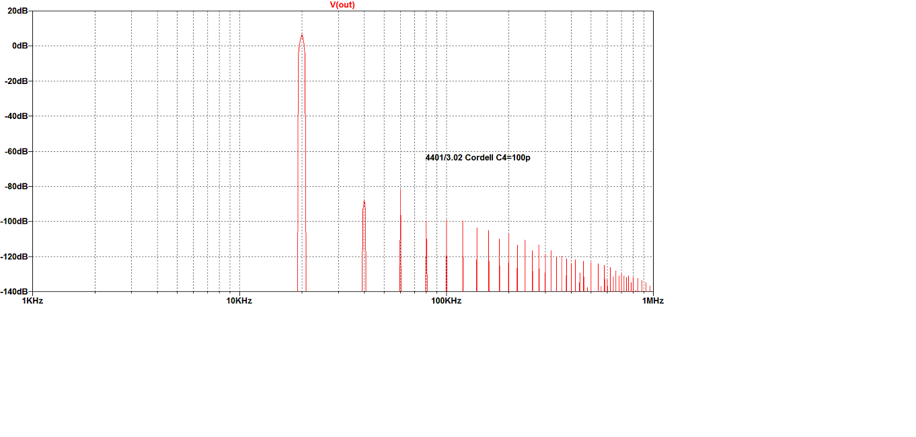Click the -100dB axis label
916x437 pixels.
point(14,221)
